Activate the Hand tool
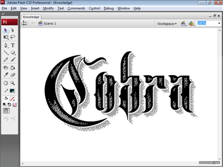 click(x=6, y=83)
